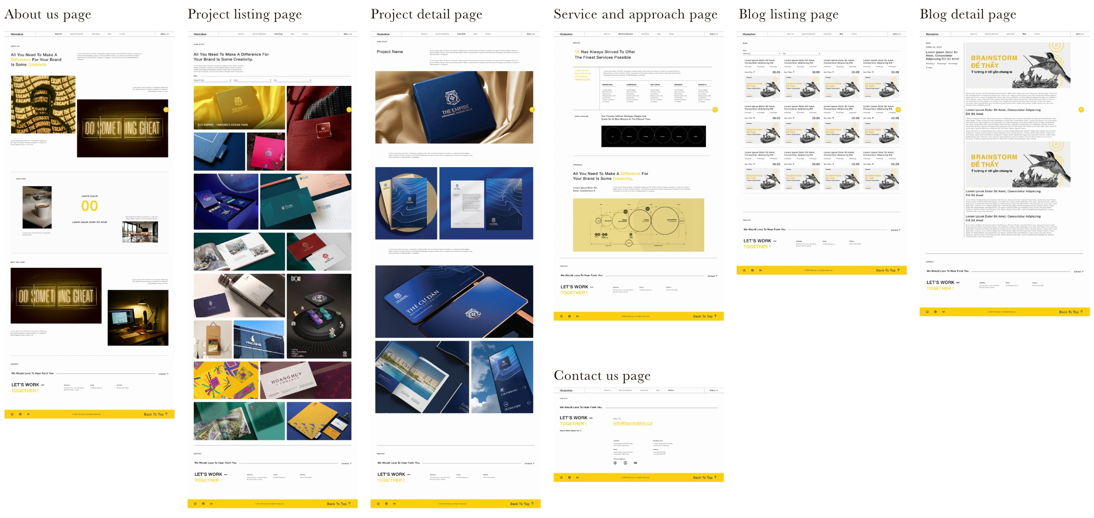
Task: Click yellow scroll-up circle on Blog listing page
Action: click(898, 110)
